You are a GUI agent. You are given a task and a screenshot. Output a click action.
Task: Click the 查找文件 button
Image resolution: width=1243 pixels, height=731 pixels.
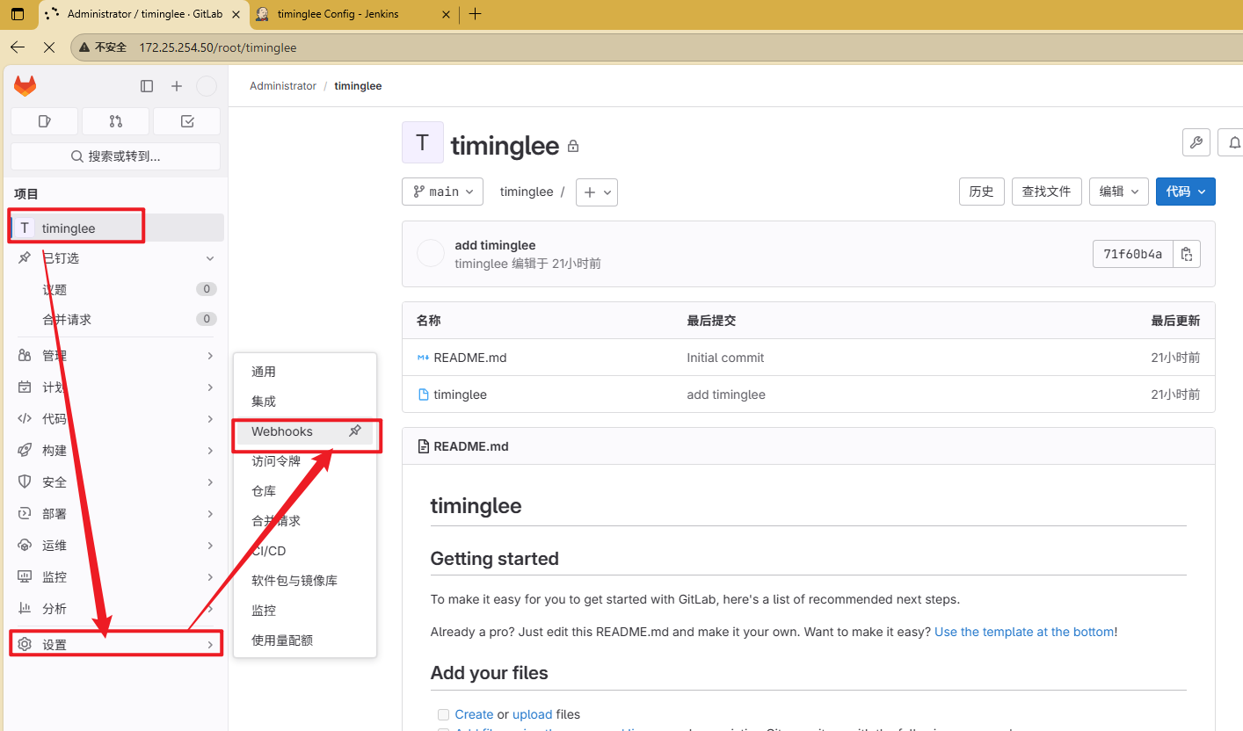click(x=1046, y=192)
